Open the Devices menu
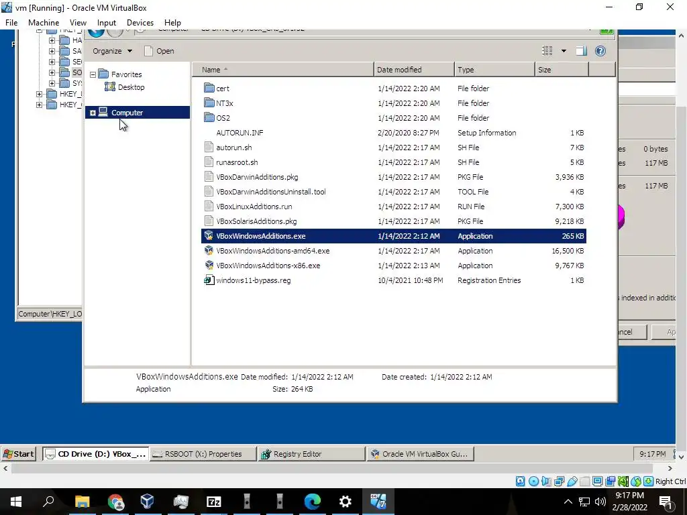 point(140,23)
